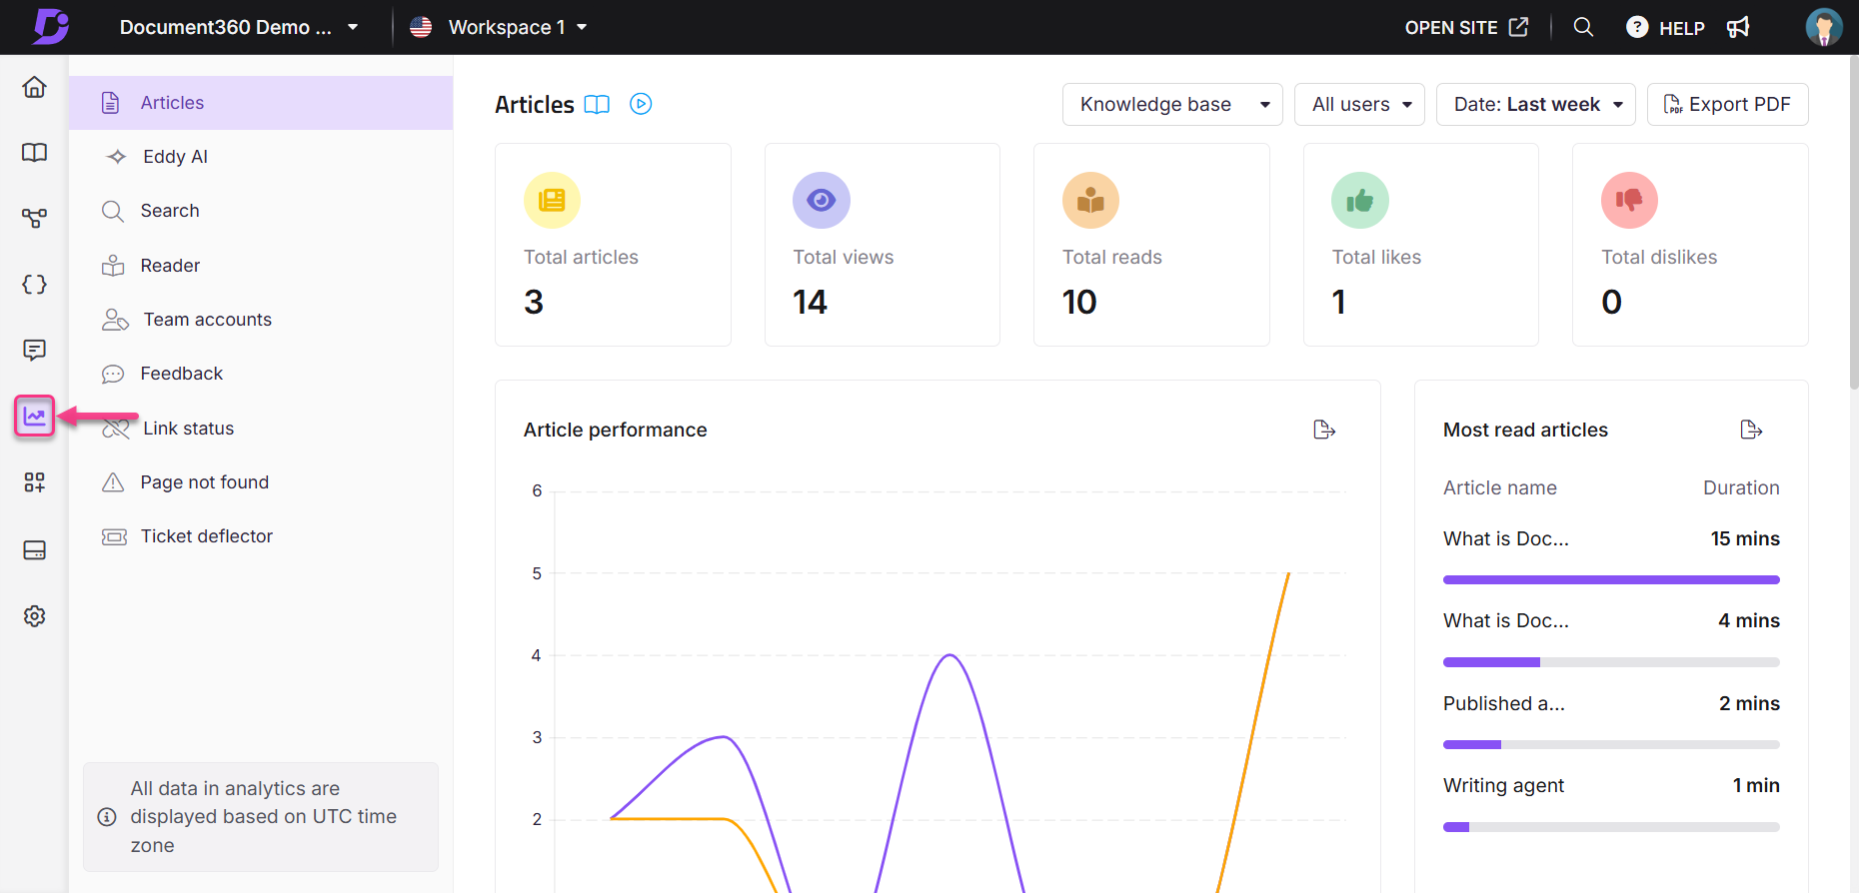
Task: Expand the Document360 Demo project dropdown
Action: click(x=239, y=27)
